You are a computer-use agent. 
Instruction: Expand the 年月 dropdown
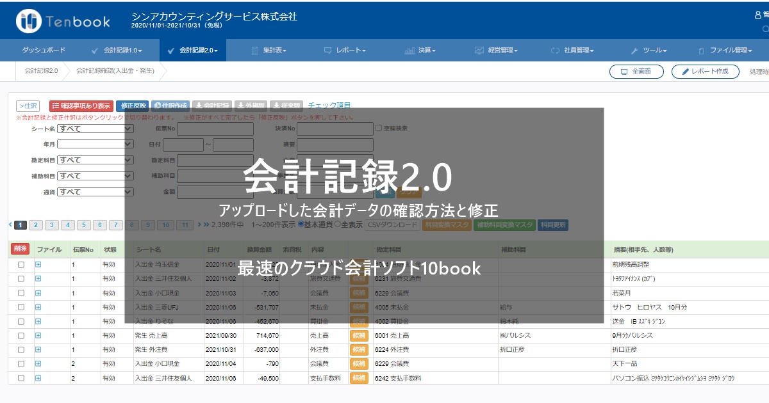click(95, 145)
